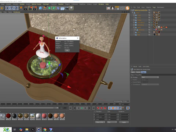Toggle the Z axis lock
176x132 pixels.
coord(16,8)
